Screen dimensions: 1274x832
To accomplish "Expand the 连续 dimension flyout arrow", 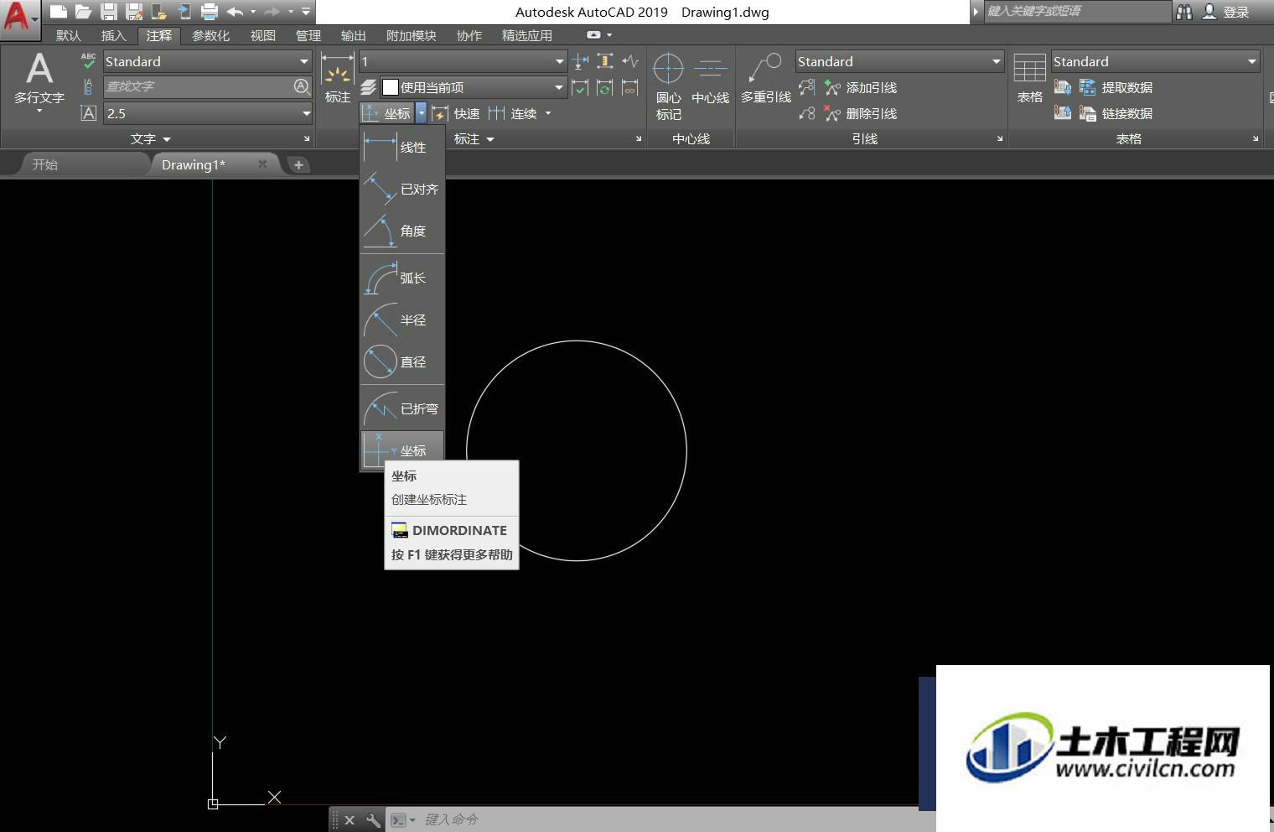I will tap(548, 113).
